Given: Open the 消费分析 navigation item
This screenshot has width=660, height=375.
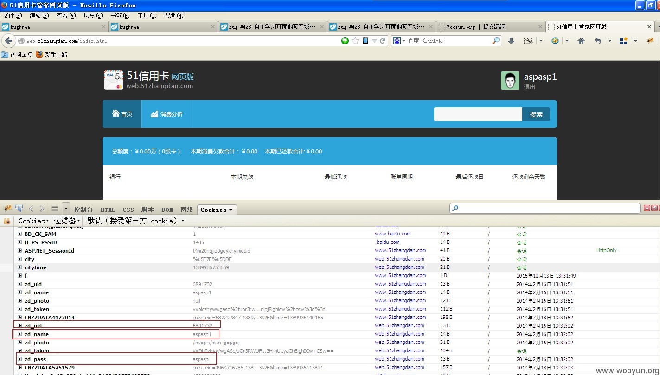Looking at the screenshot, I should 167,114.
